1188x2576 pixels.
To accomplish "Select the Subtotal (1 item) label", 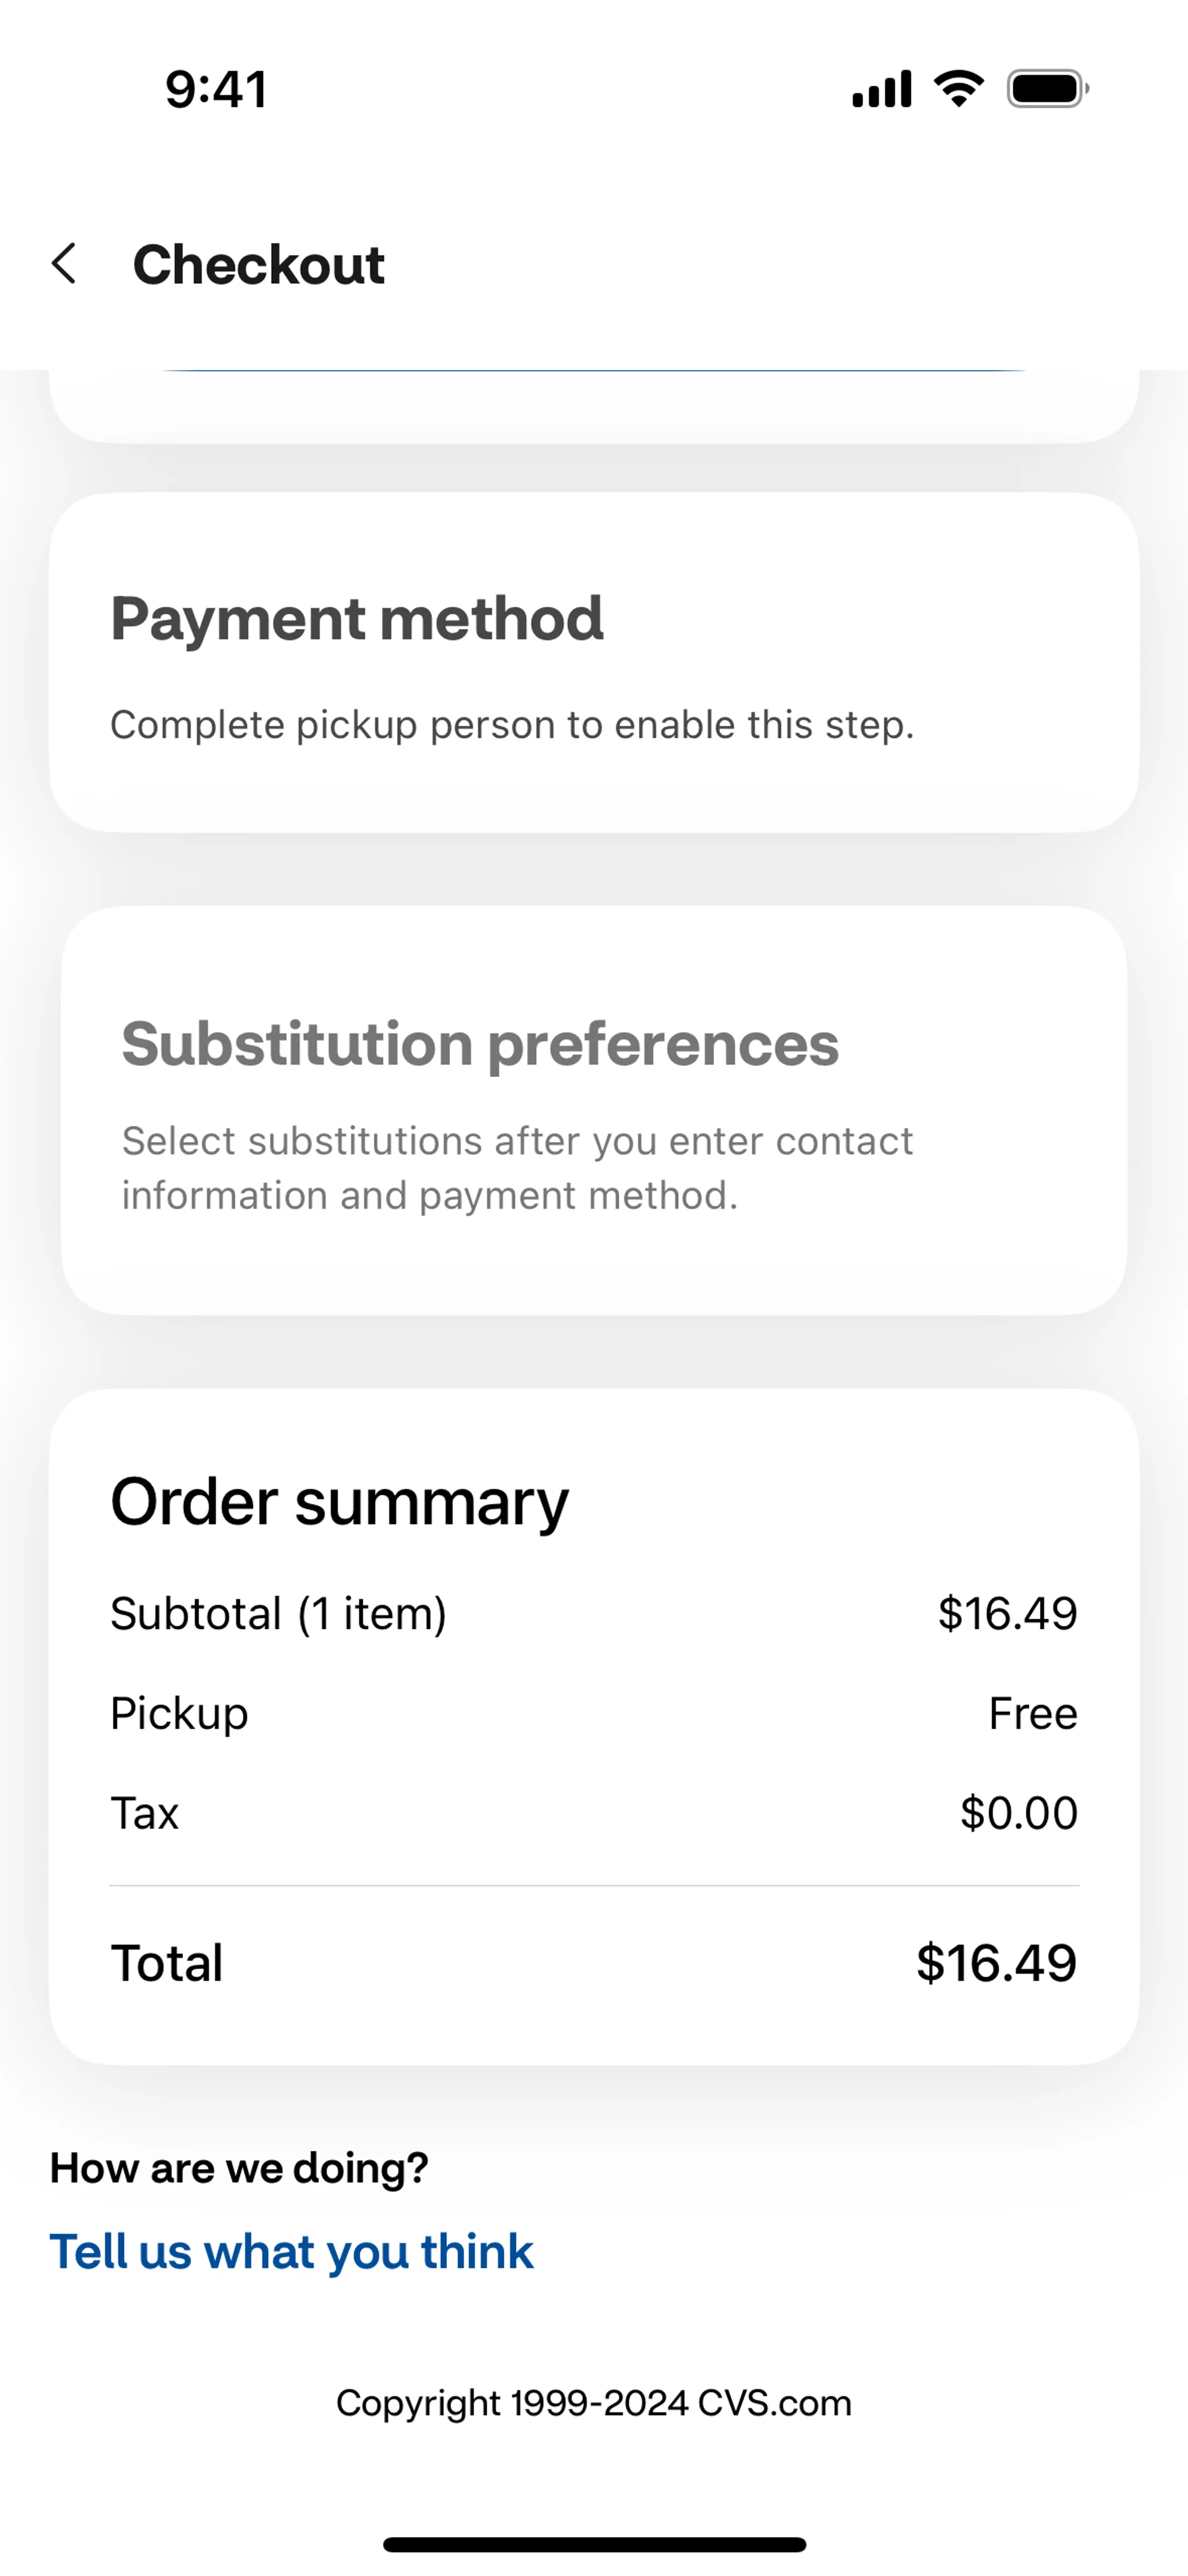I will click(x=278, y=1613).
